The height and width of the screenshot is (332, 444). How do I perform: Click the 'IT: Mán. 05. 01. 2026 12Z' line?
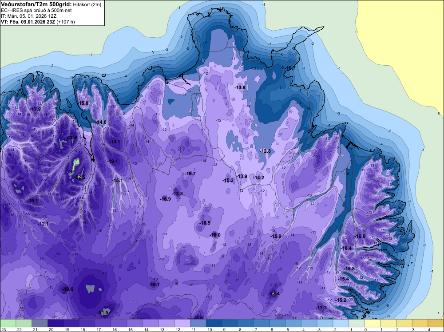(28, 16)
